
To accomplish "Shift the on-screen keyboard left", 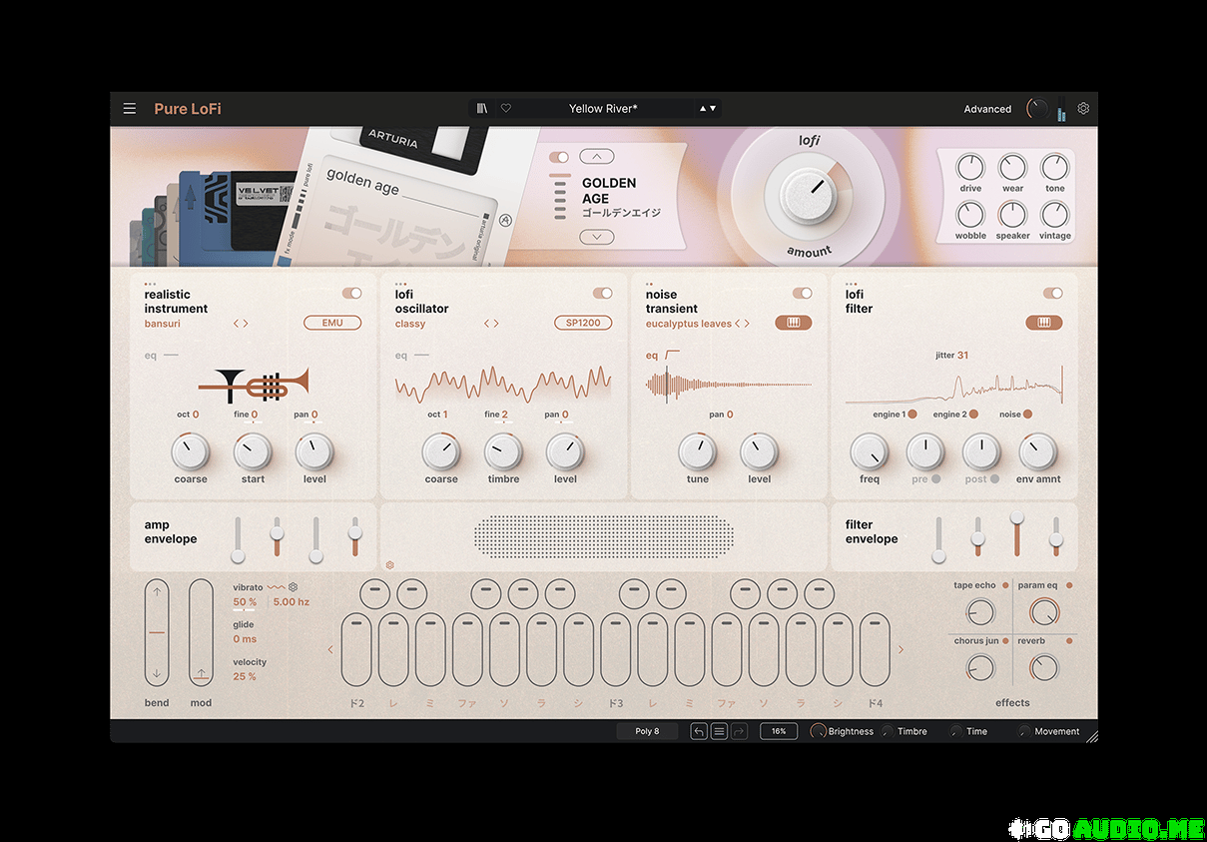I will [x=330, y=650].
